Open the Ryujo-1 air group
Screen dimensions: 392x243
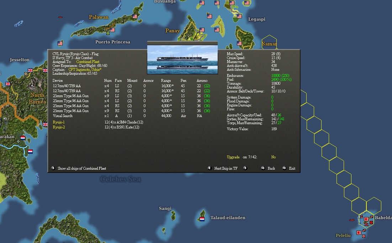coord(59,122)
